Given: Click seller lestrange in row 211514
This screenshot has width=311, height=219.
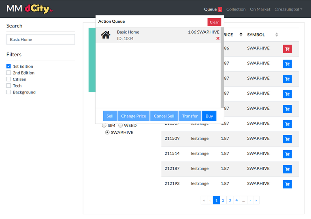Looking at the screenshot, I should coord(200,153).
